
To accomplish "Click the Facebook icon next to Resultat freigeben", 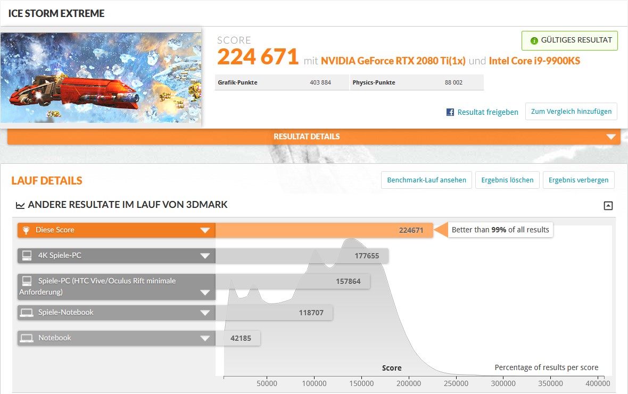I will tap(450, 112).
